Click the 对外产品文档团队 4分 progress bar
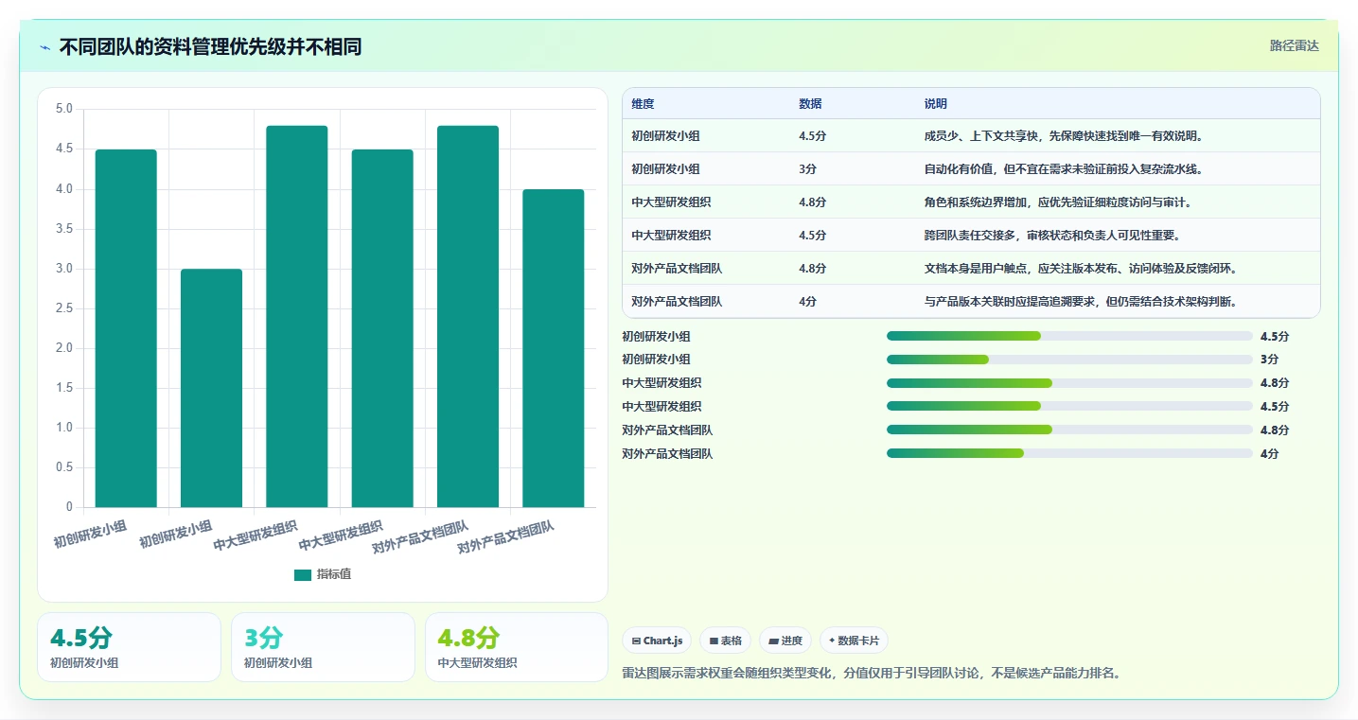Image resolution: width=1358 pixels, height=720 pixels. 1069,453
